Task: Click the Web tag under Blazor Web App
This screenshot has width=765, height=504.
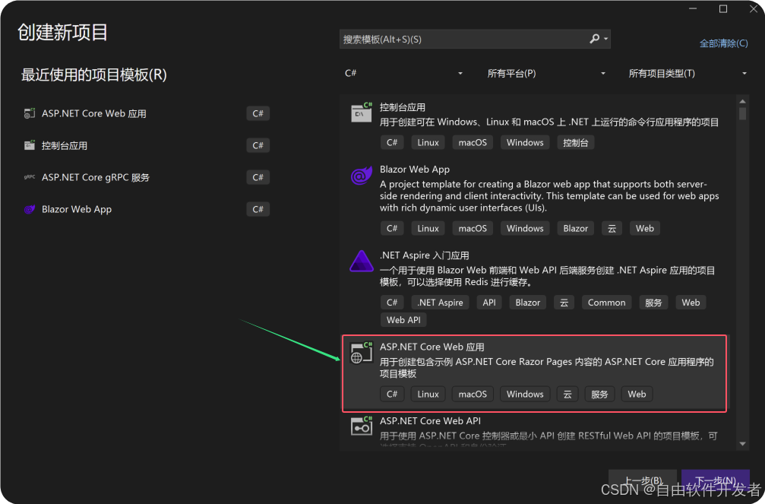Action: [x=644, y=228]
